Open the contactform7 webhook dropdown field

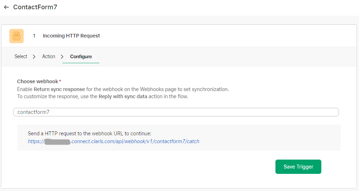pos(176,112)
